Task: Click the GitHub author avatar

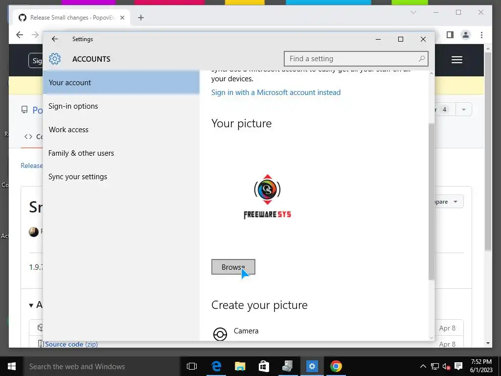Action: 34,232
